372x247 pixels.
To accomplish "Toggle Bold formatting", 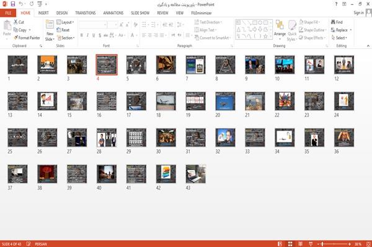I will coord(82,35).
